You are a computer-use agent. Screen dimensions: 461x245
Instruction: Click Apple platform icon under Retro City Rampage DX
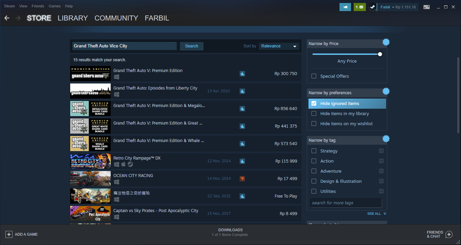coord(123,164)
